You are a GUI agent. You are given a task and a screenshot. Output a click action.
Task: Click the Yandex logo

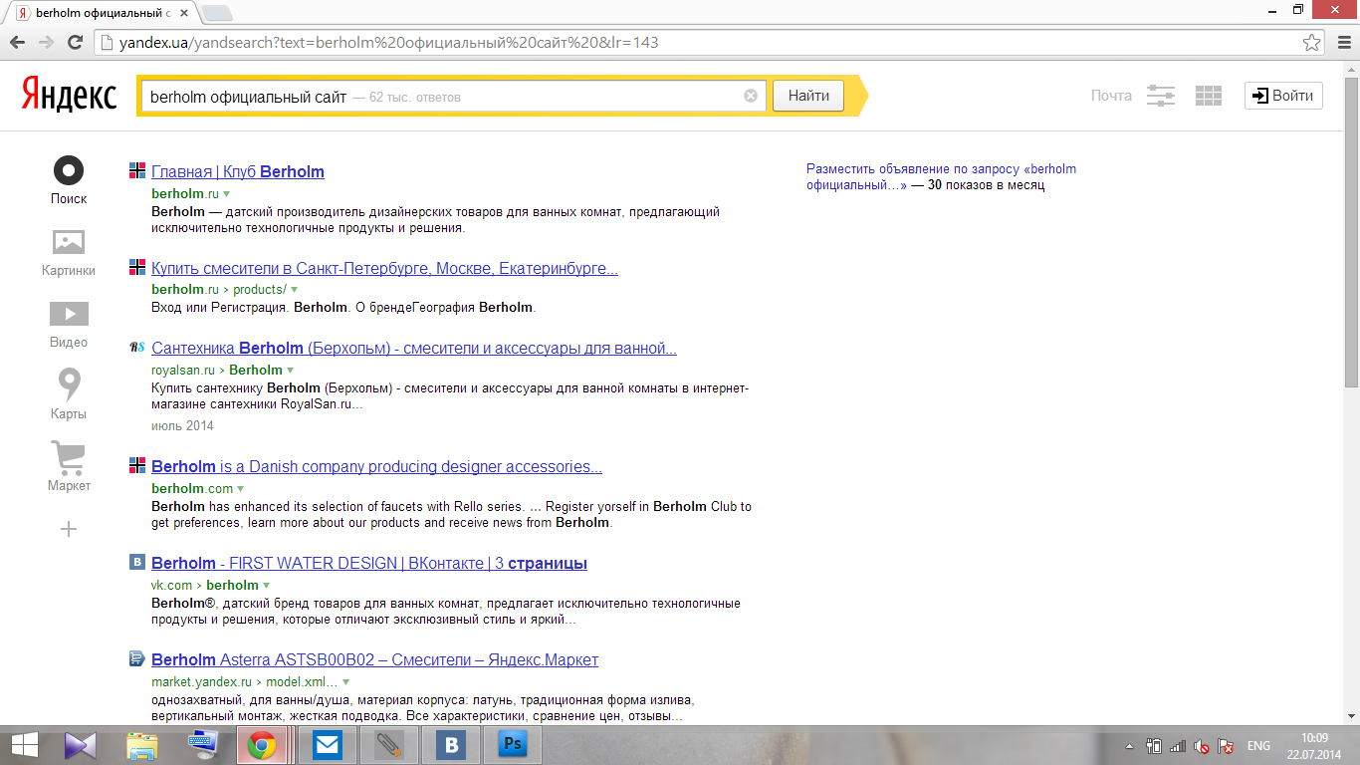point(69,96)
